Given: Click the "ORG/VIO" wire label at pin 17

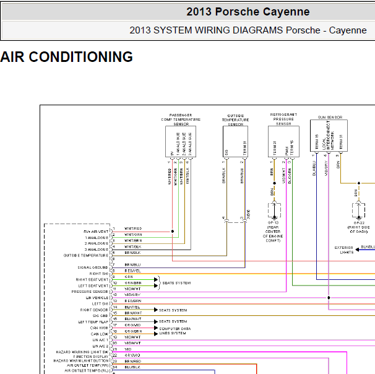Looking at the screenshot, I should coord(132,325).
